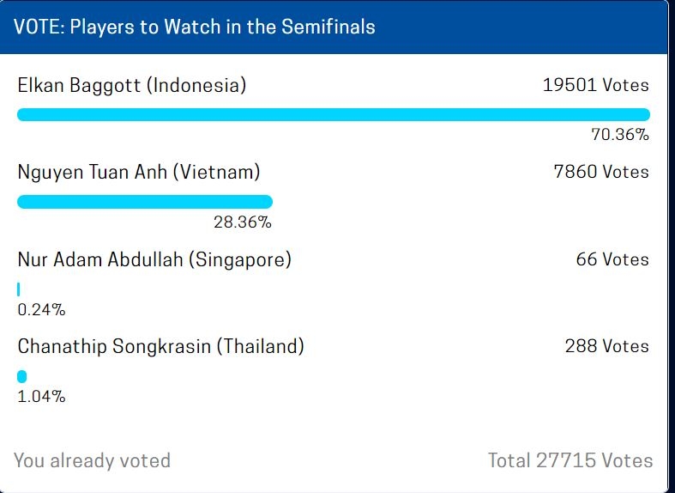This screenshot has height=493, width=675.
Task: Click 19501 Votes count
Action: [596, 85]
